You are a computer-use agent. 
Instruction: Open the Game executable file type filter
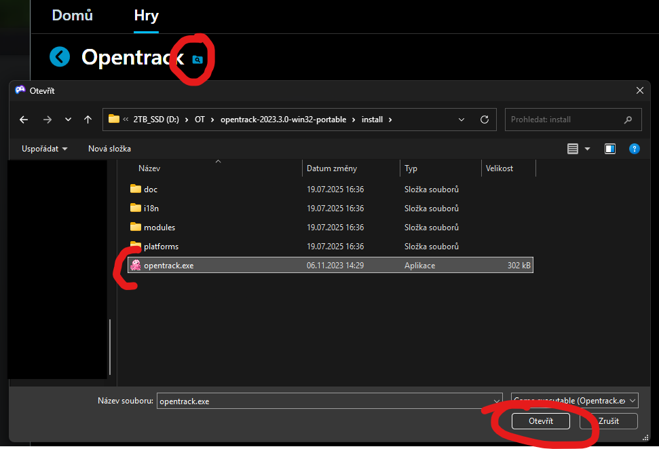click(575, 401)
